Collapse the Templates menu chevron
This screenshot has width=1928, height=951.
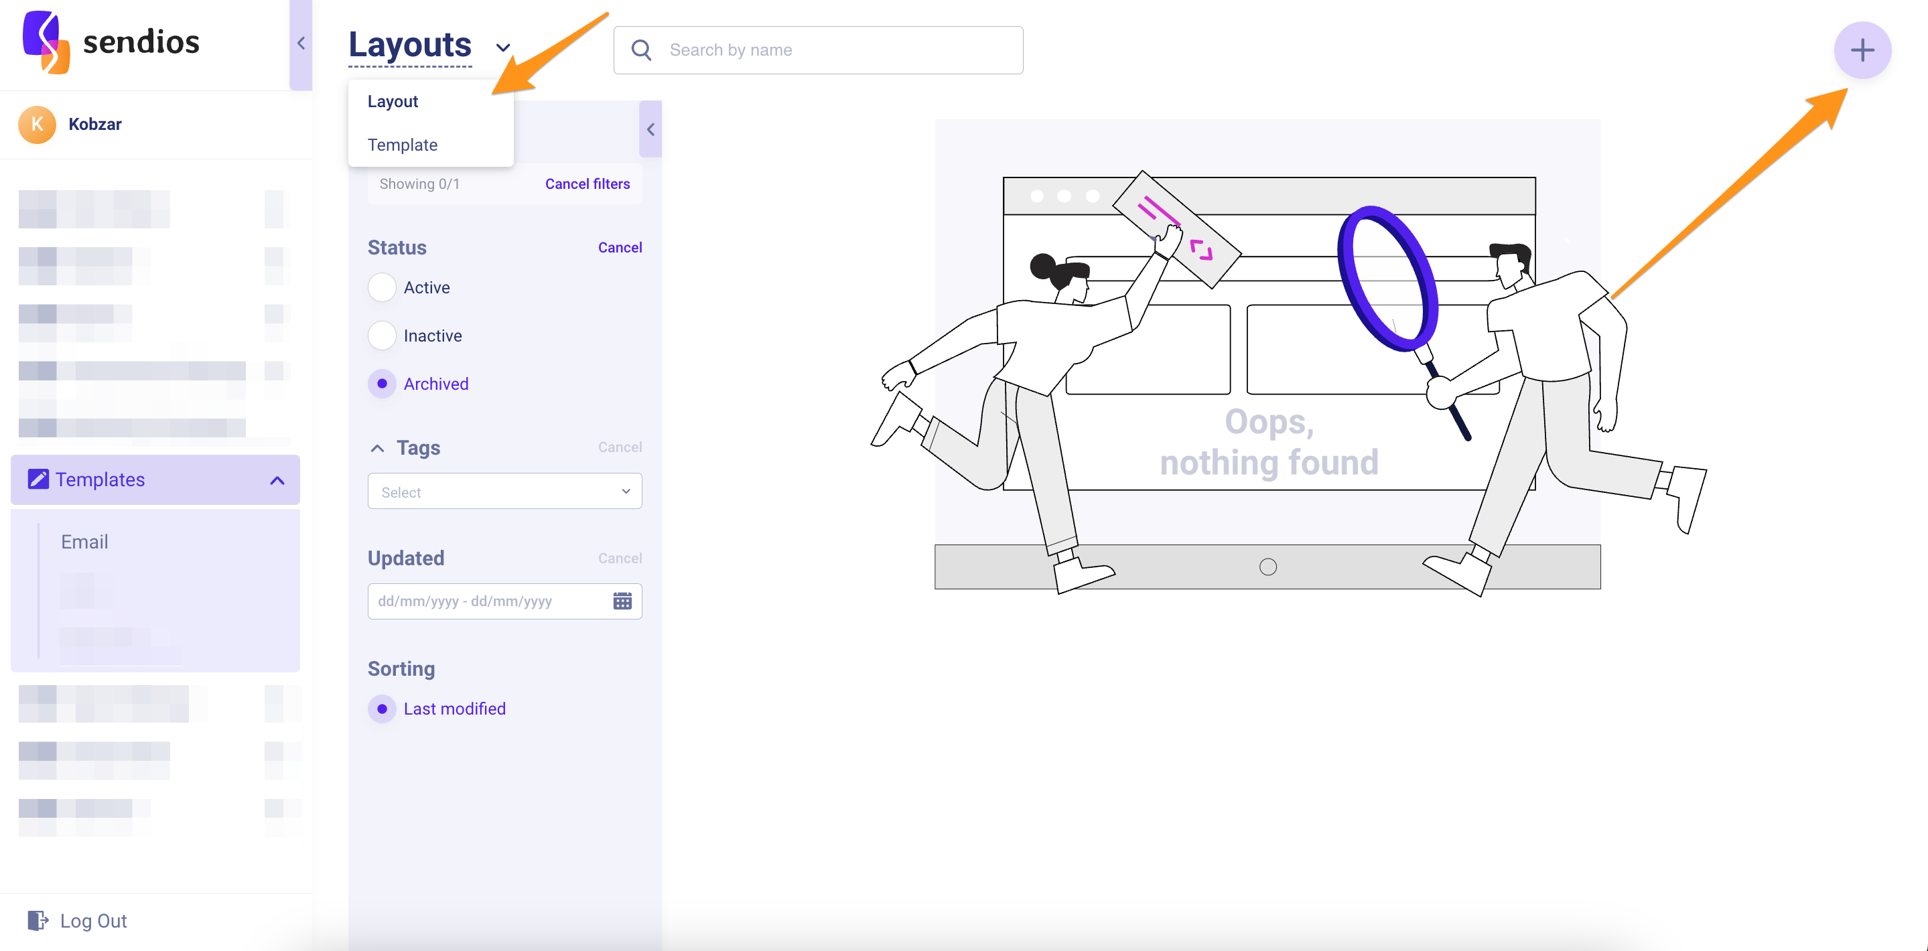[277, 480]
